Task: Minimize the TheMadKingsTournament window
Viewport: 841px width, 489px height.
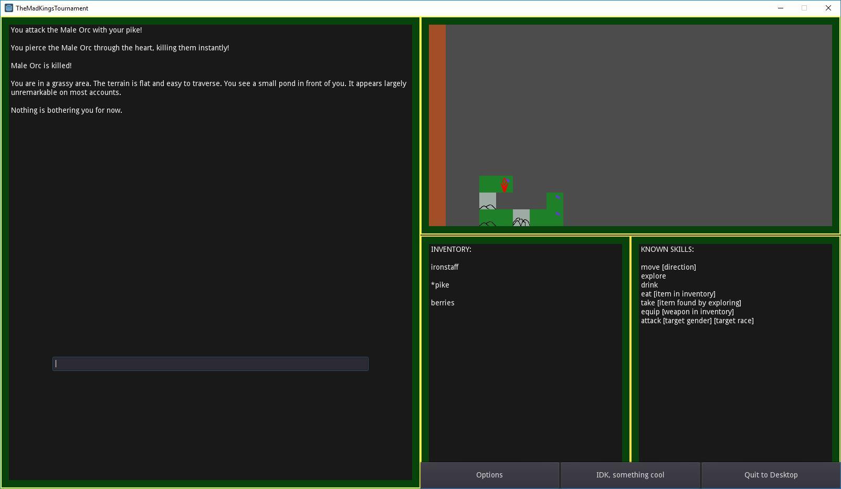Action: pos(781,8)
